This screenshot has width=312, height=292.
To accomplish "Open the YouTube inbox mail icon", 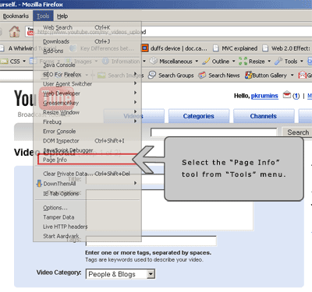I will 286,95.
